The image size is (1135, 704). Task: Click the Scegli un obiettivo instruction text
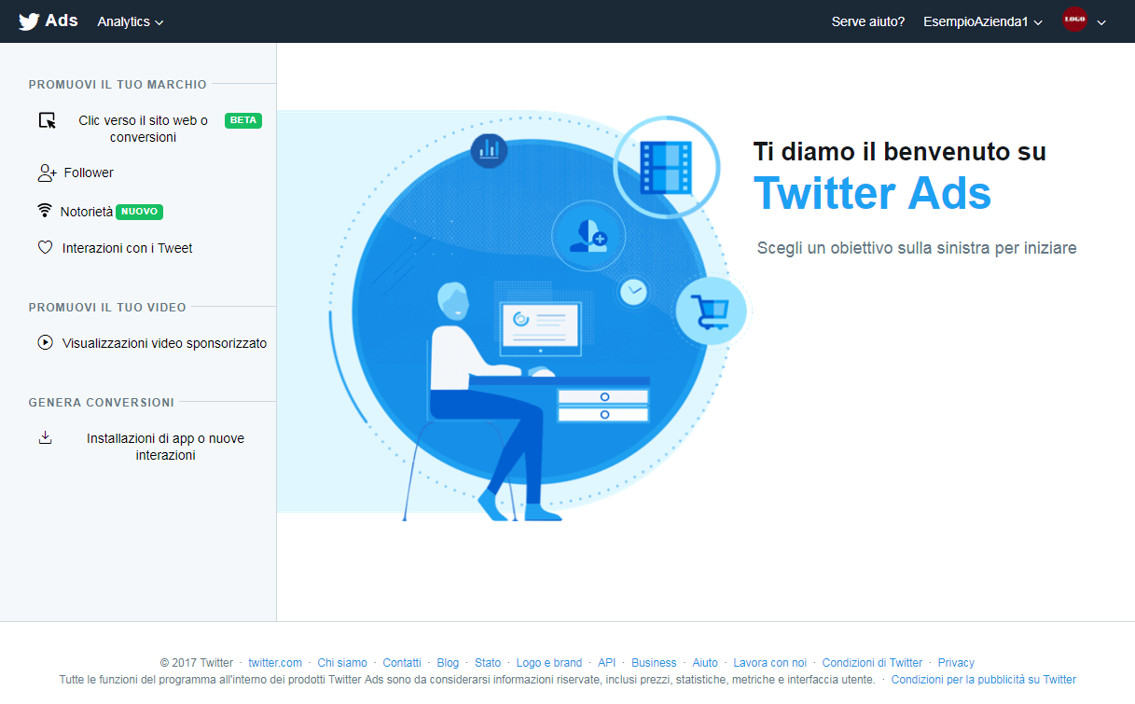(917, 248)
